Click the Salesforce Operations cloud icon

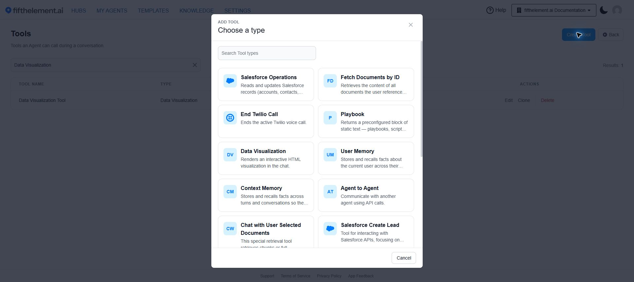click(230, 81)
